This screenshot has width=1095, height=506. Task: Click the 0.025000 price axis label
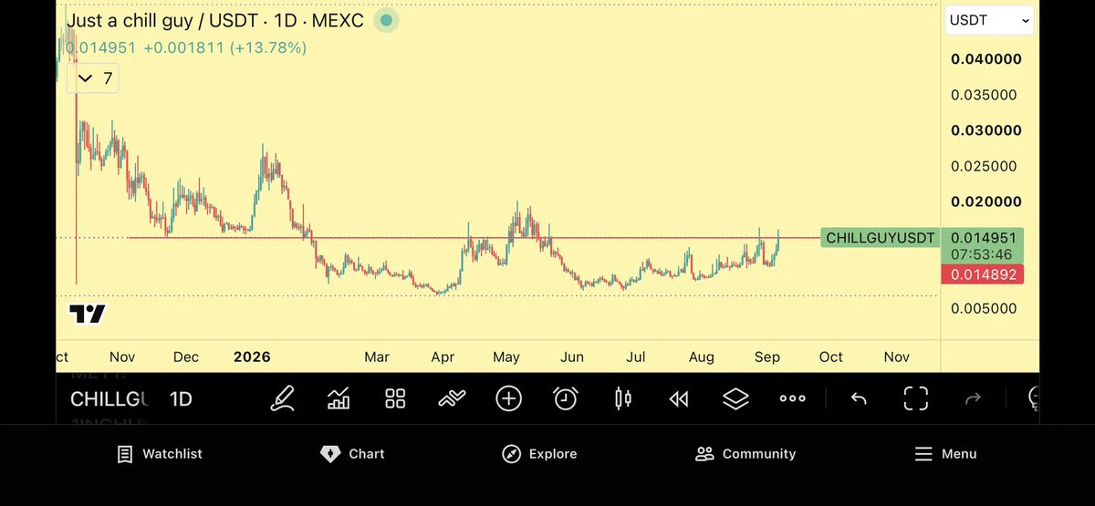tap(985, 166)
